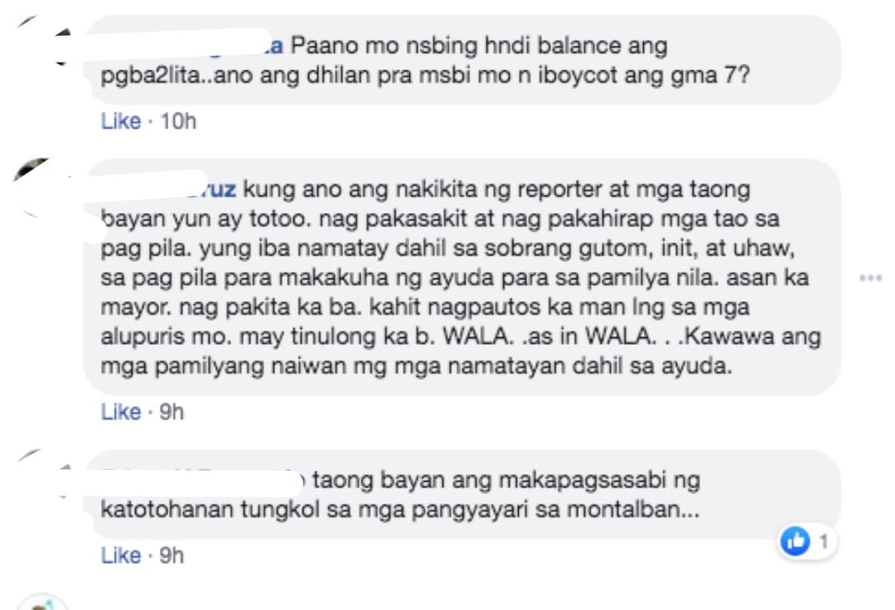Open the hidden name before 'taong bayan'

(x=204, y=479)
